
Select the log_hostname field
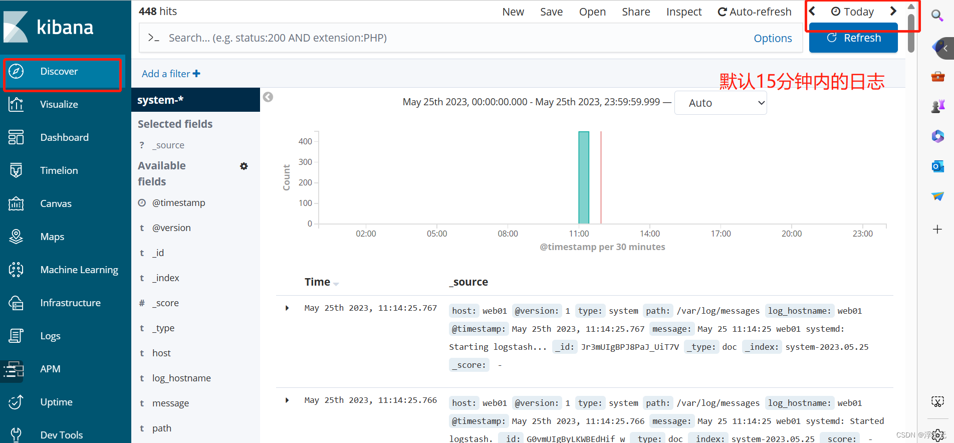(x=181, y=378)
